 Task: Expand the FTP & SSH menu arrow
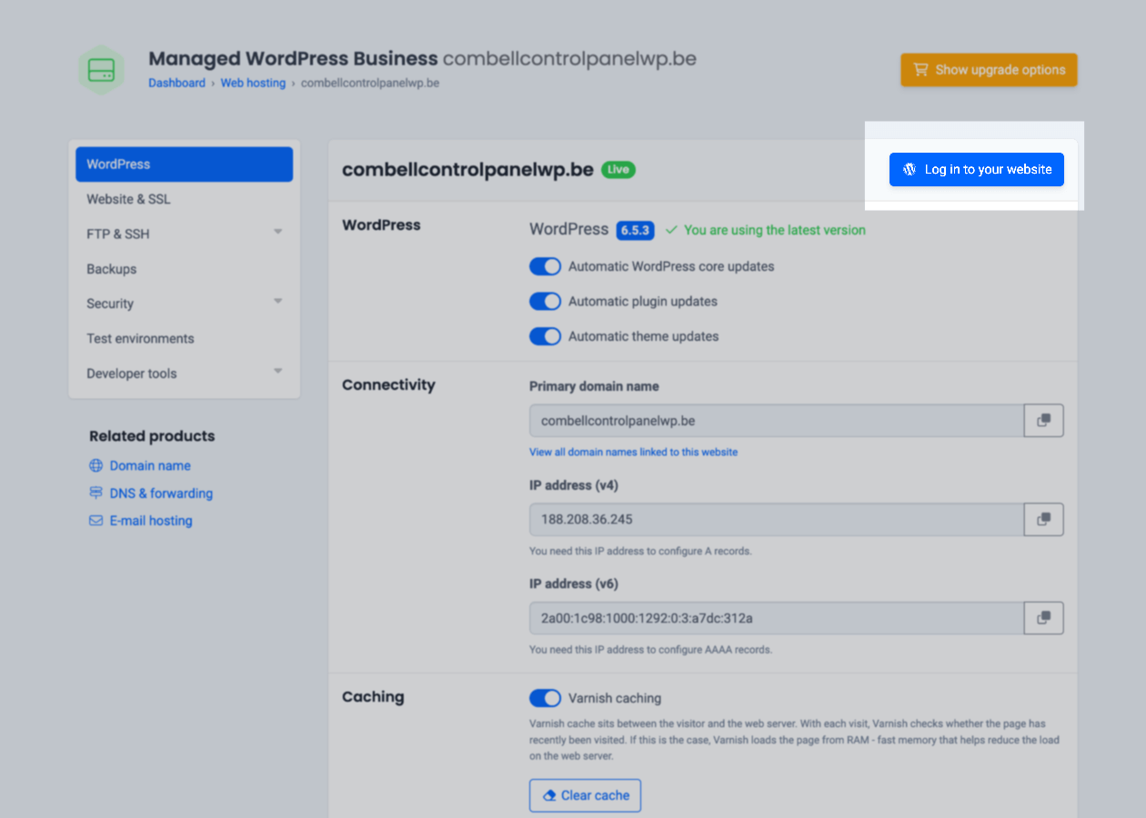(278, 232)
